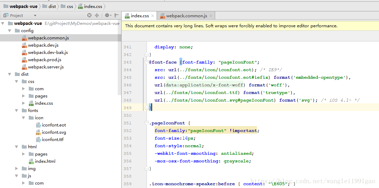Click the SVG file icon beside iconfont.svg

click(38, 132)
